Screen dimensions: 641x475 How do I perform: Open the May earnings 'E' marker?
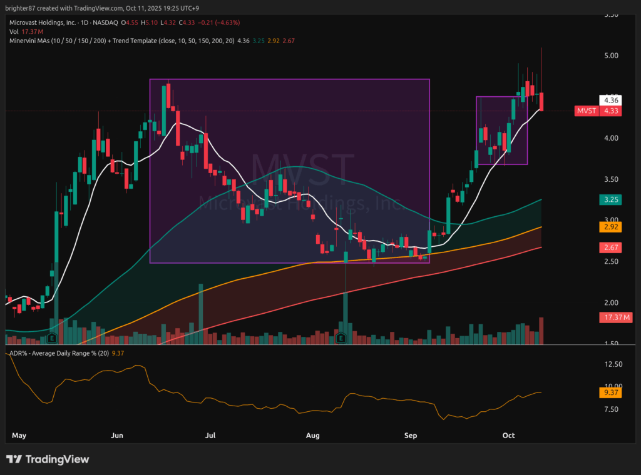tap(53, 338)
